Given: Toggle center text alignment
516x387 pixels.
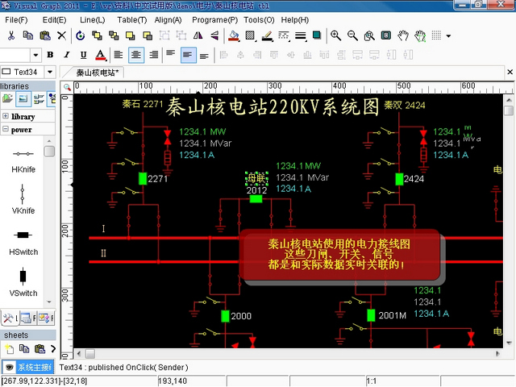Looking at the screenshot, I should (136, 55).
